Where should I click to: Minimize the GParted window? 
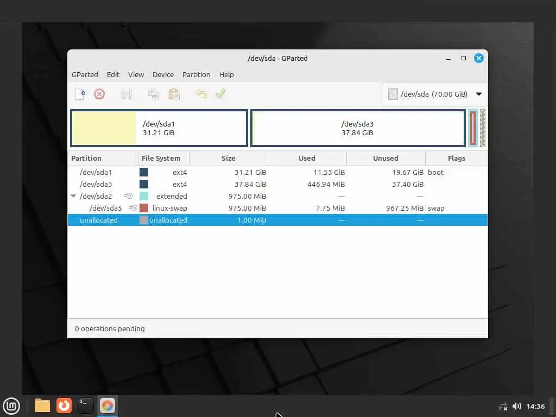[448, 59]
